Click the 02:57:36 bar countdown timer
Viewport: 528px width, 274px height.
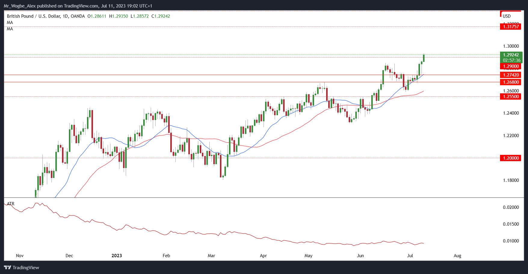(511, 60)
